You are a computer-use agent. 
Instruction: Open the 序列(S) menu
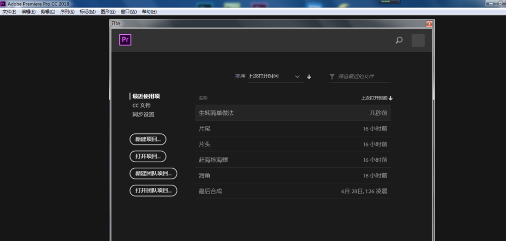67,12
